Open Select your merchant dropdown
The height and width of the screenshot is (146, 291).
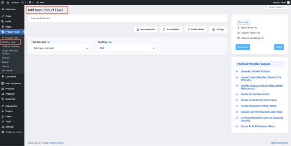pyautogui.click(x=61, y=48)
